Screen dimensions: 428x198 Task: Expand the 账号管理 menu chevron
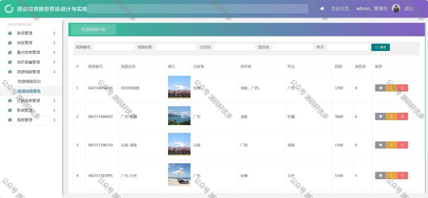coord(54,33)
